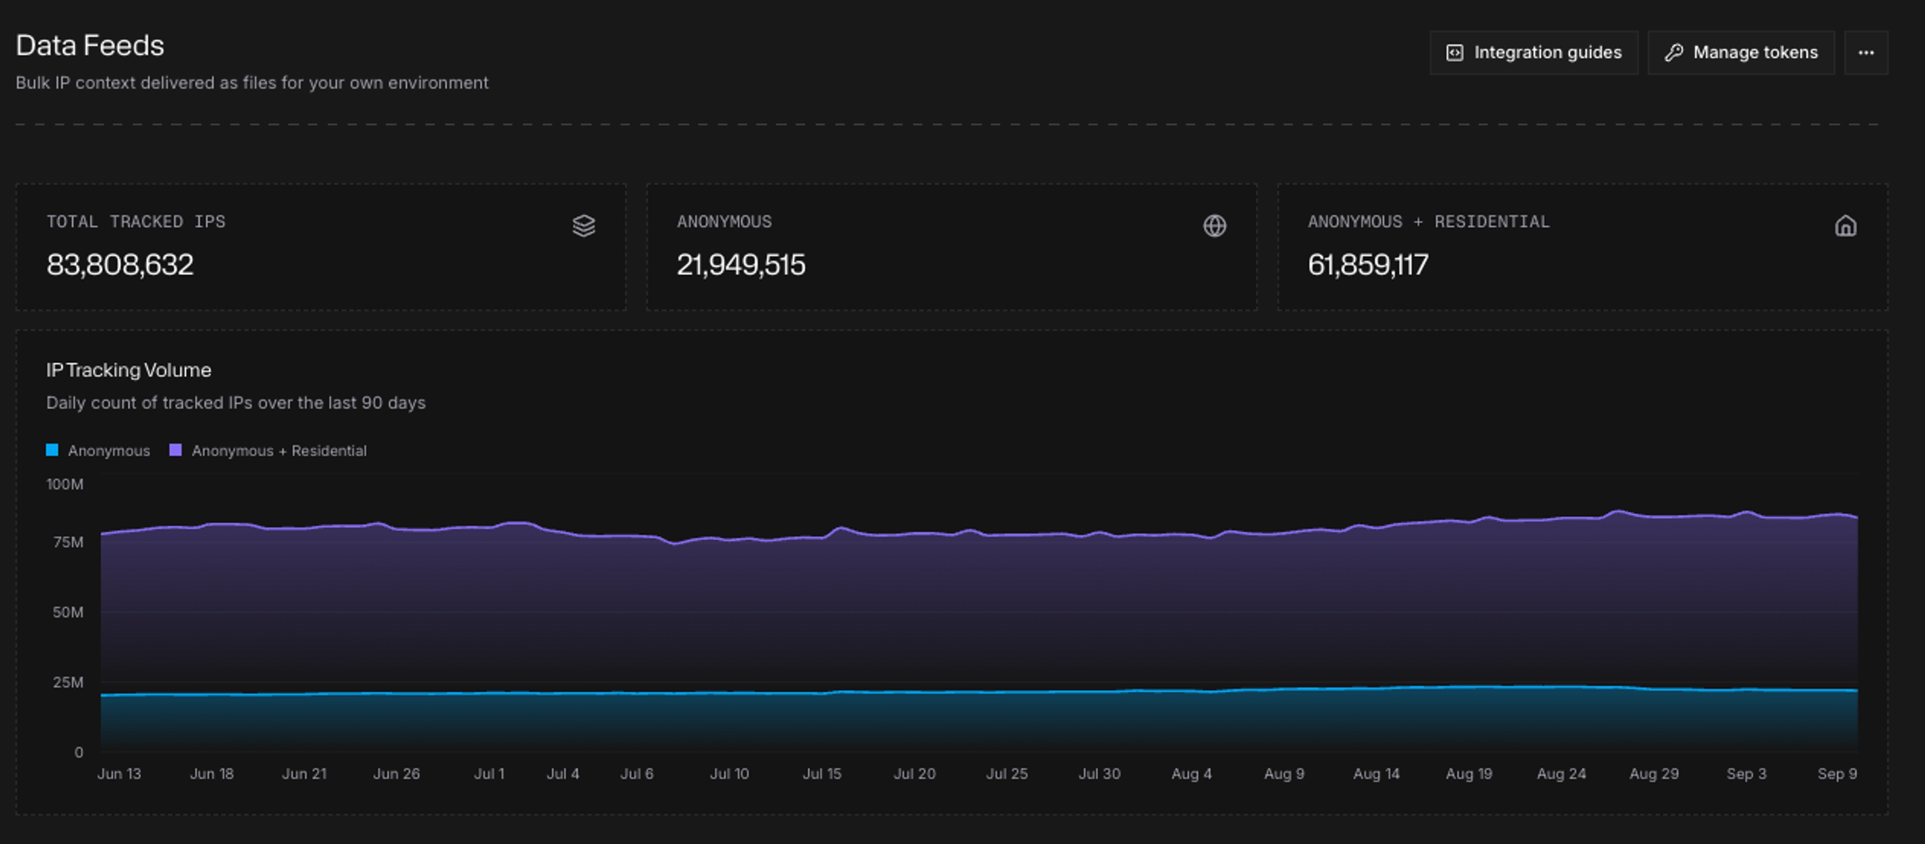Click the key icon in Manage tokens

pos(1674,52)
